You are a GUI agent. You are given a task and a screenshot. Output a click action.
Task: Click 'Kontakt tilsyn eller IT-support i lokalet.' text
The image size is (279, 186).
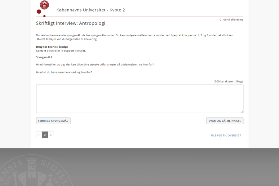(61, 51)
